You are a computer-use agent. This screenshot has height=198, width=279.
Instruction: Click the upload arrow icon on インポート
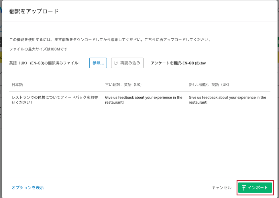[x=244, y=188]
